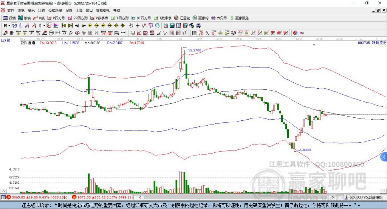This screenshot has height=209, width=387.
Task: Open the 浏览 menu
Action: tap(21, 10)
